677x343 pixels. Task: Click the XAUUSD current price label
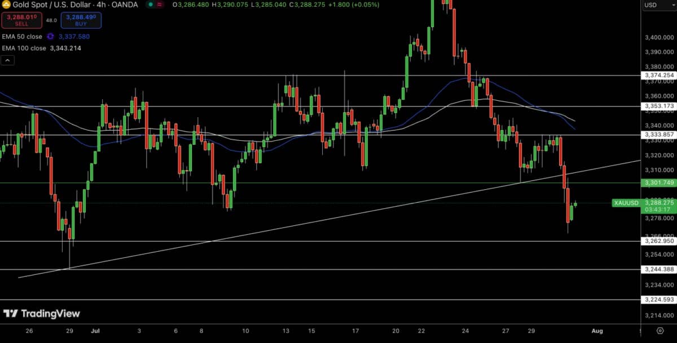click(x=625, y=203)
